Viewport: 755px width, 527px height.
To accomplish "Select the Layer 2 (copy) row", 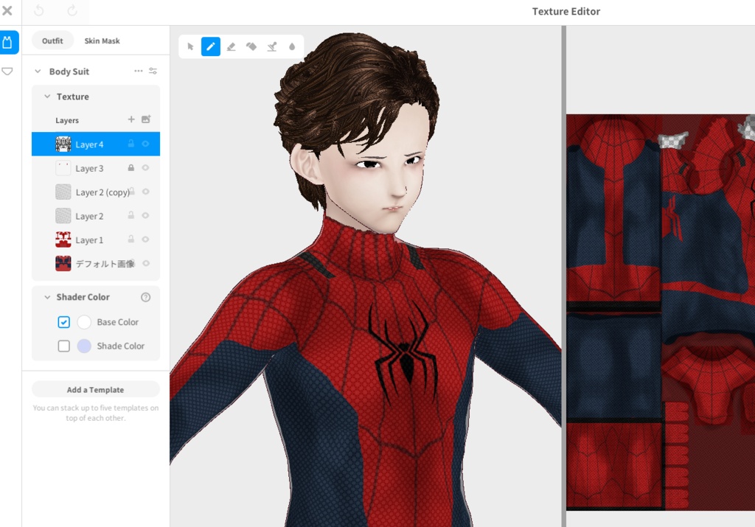I will 96,192.
